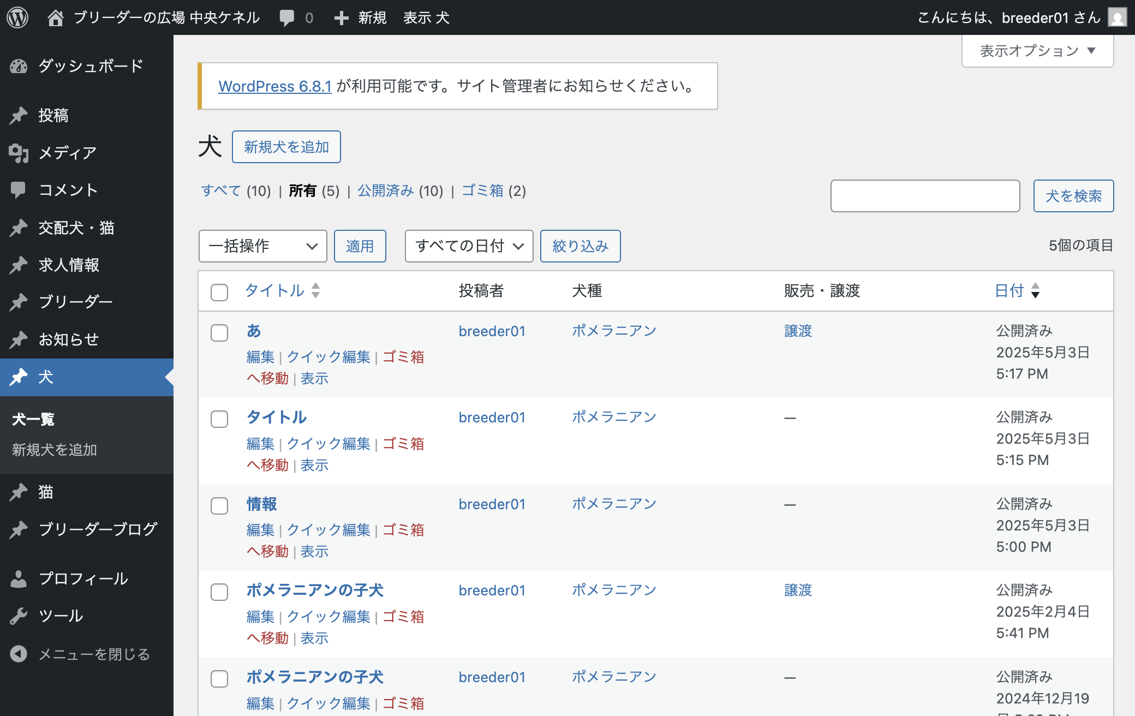The height and width of the screenshot is (716, 1135).
Task: Click ポメラニアン breed link in row 情報
Action: click(614, 504)
